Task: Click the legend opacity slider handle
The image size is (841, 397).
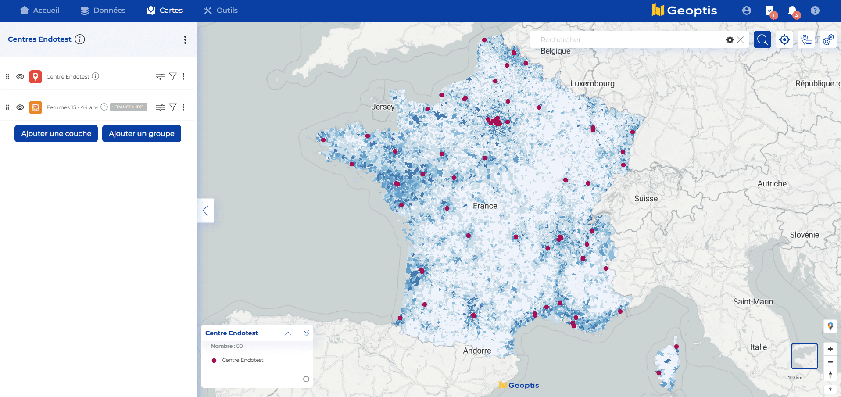Action: [x=306, y=379]
